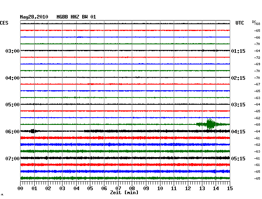Select minute tick label 10

point(160,189)
